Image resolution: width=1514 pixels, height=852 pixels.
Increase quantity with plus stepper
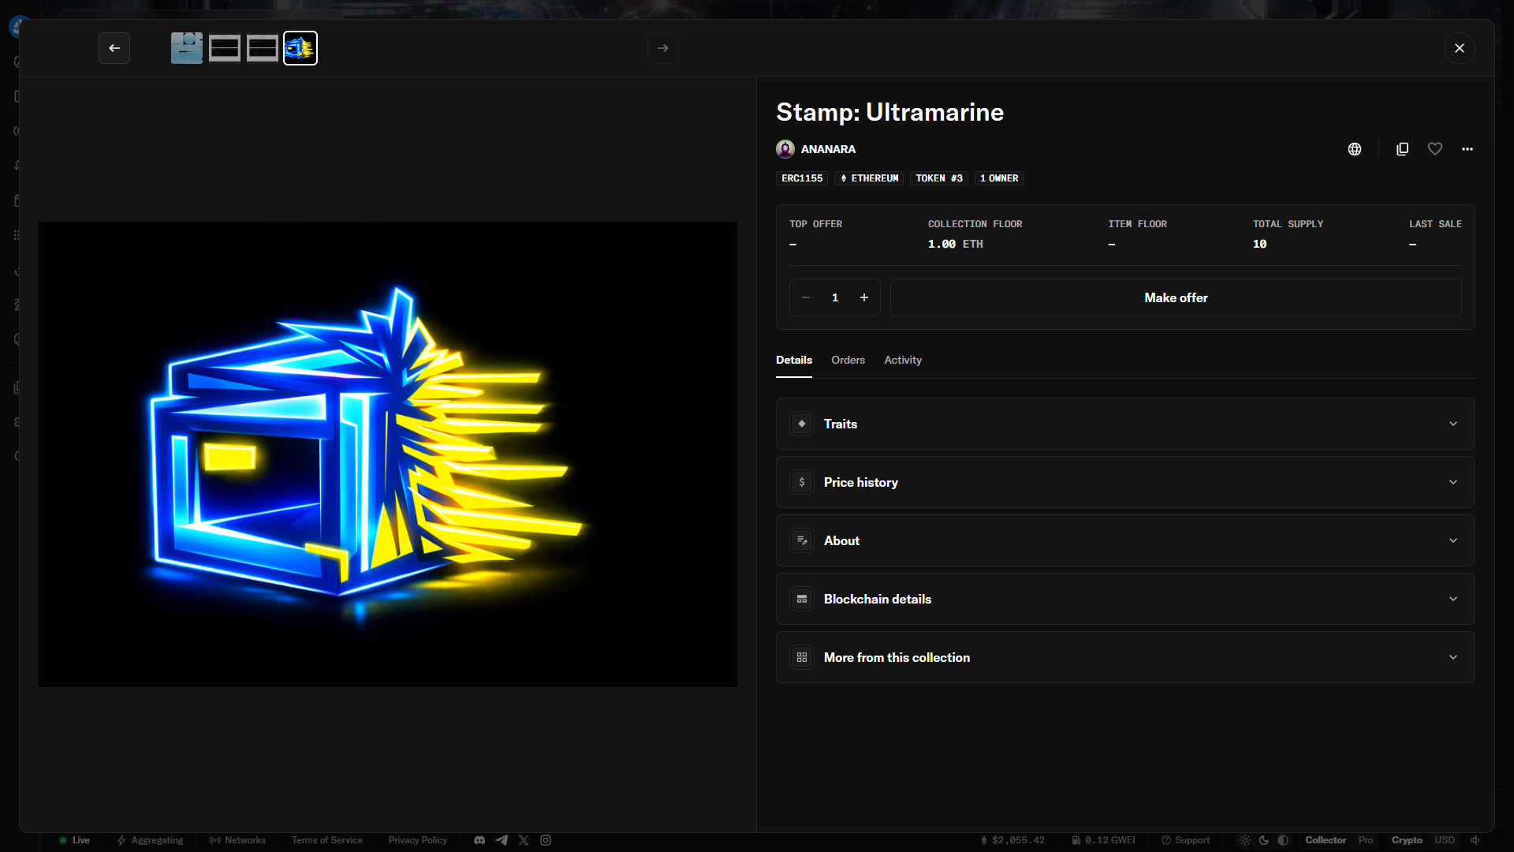(x=863, y=297)
